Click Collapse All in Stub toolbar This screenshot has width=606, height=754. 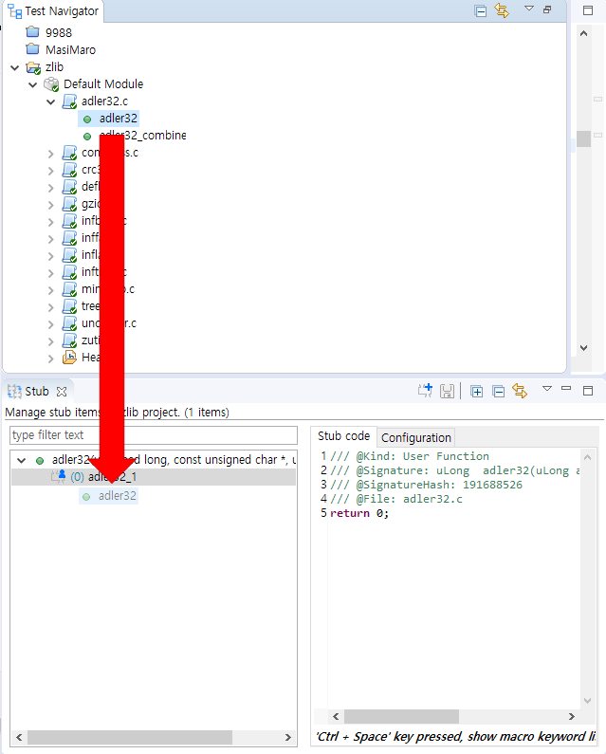498,392
